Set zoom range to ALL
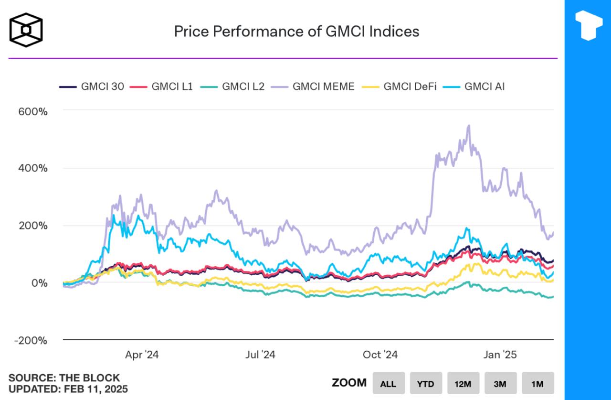Screen dimensions: 611x400 (x=388, y=383)
